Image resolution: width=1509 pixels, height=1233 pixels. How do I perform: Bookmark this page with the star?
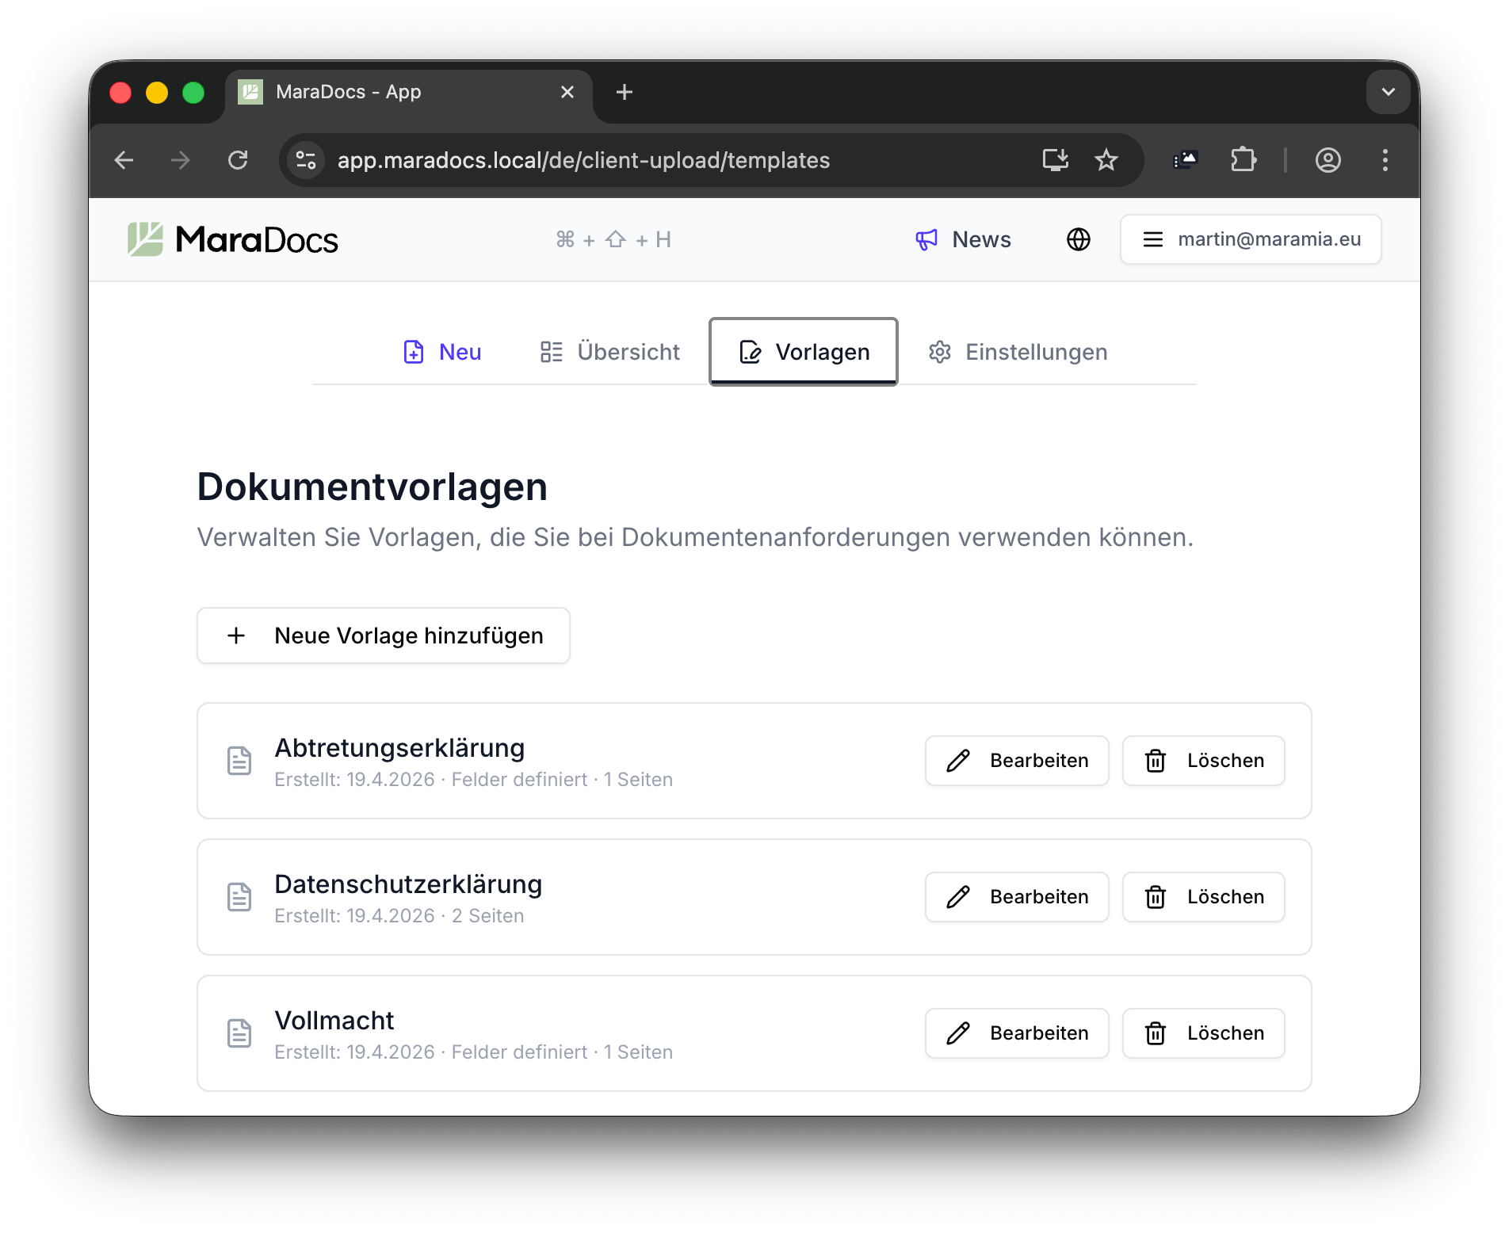tap(1106, 160)
